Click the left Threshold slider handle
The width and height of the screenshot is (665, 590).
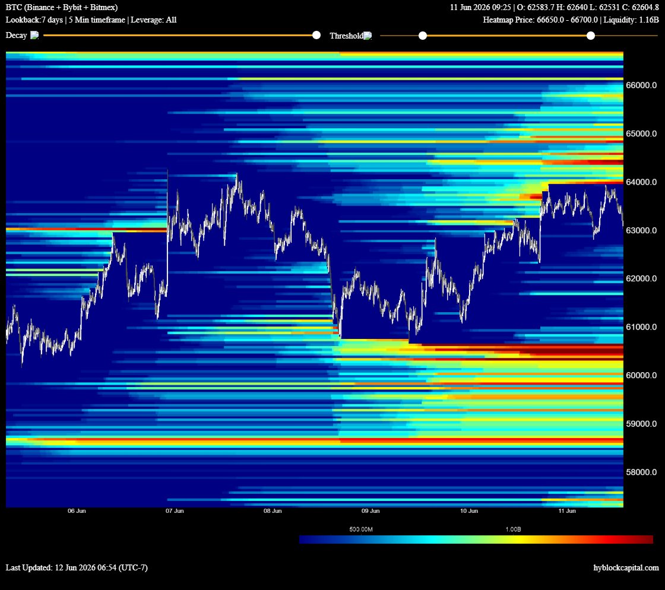coord(422,36)
